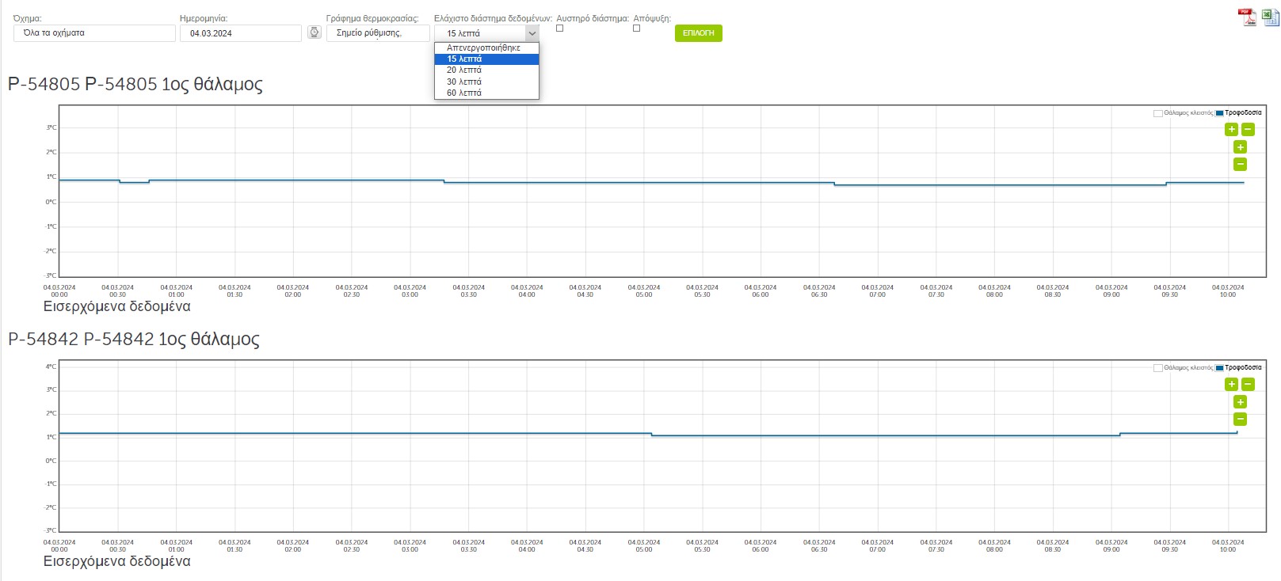Tick the Απόψυξη checkbox
This screenshot has width=1281, height=581.
click(636, 28)
